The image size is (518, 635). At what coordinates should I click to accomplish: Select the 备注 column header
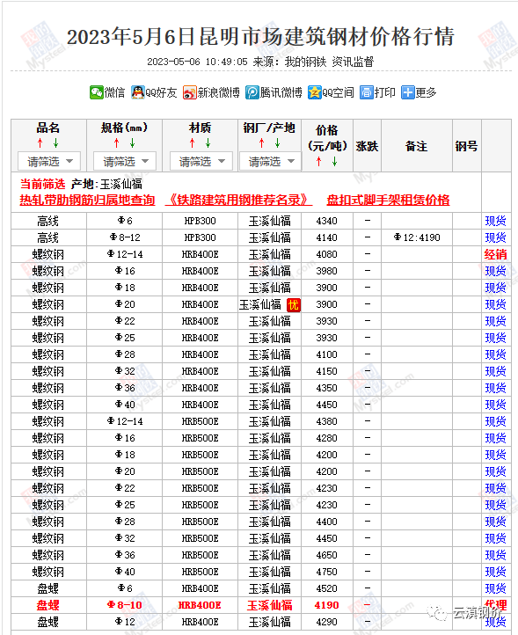[417, 146]
